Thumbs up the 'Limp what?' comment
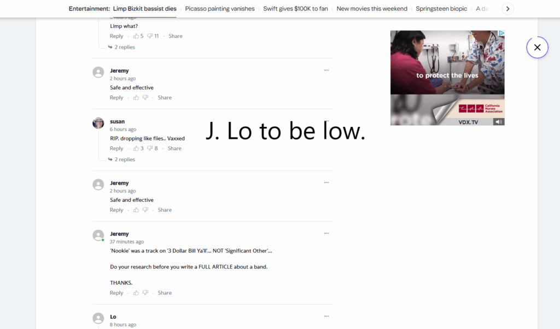The width and height of the screenshot is (560, 329). (136, 36)
